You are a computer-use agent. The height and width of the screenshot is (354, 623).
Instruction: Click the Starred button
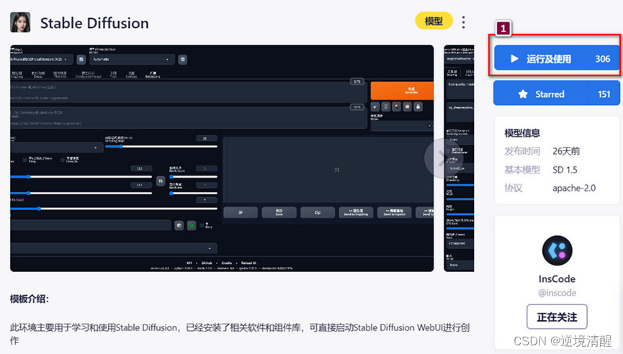[557, 94]
